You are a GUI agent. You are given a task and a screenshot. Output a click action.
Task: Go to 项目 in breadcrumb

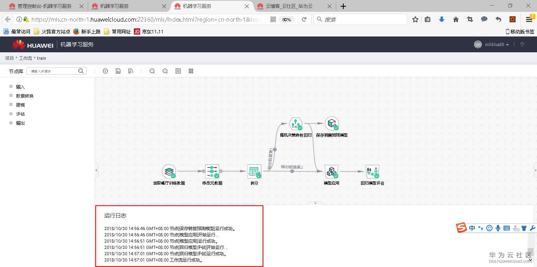click(x=9, y=58)
